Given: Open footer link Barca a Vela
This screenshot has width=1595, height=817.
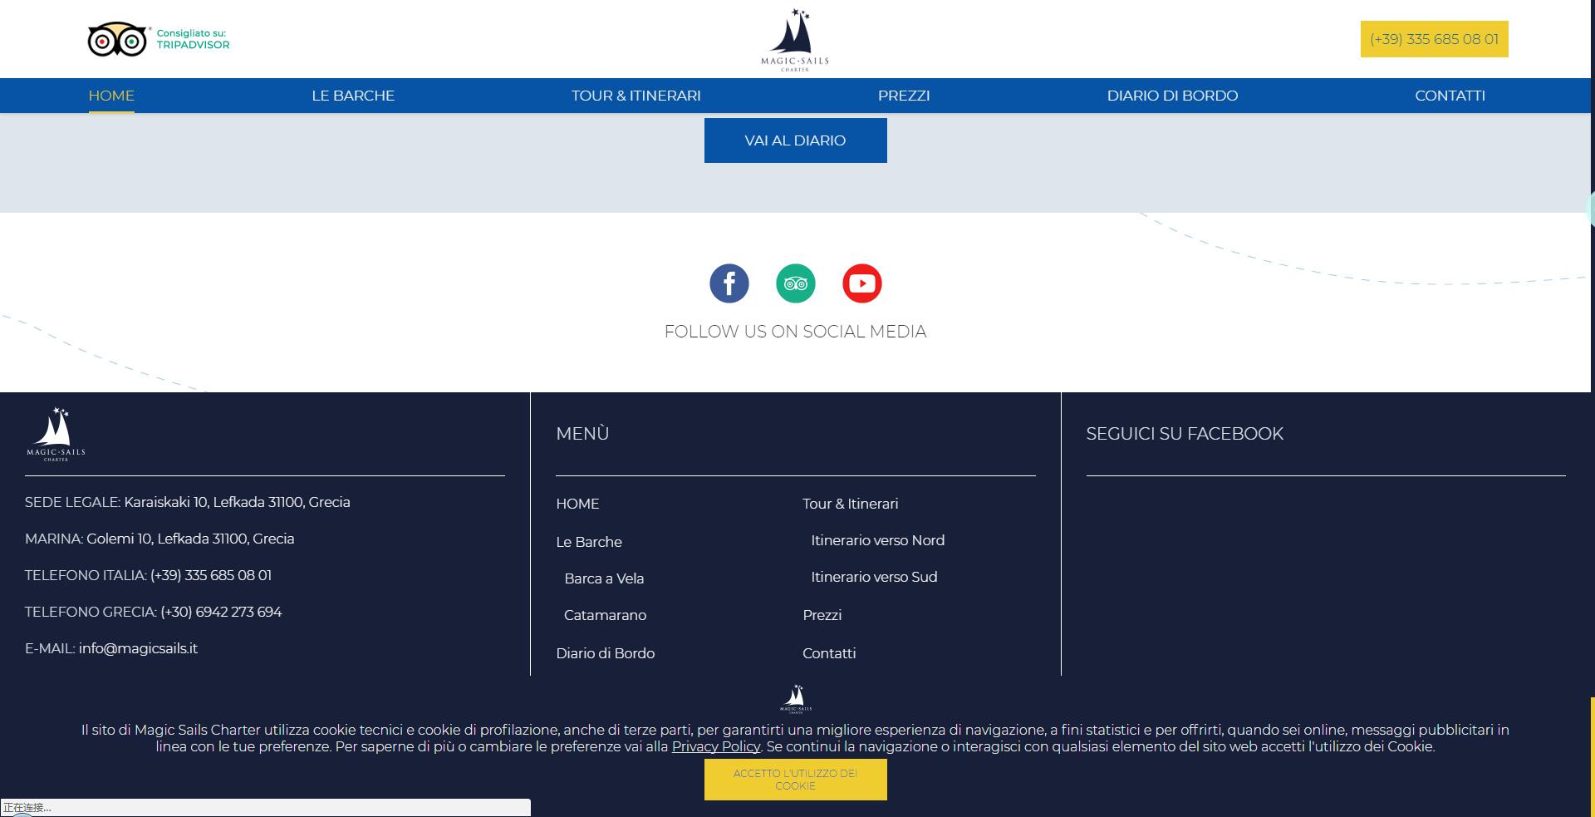Looking at the screenshot, I should coord(604,578).
